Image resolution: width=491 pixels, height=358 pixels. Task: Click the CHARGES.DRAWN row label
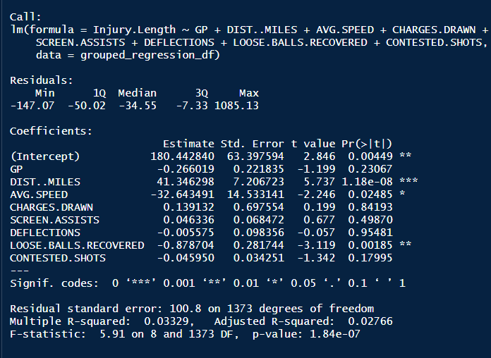click(51, 207)
